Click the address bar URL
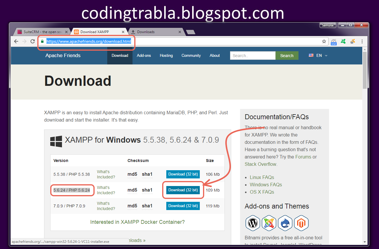This screenshot has width=379, height=249. click(x=88, y=41)
